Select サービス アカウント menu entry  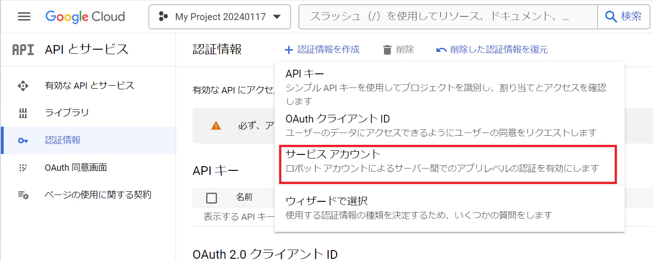coord(450,161)
